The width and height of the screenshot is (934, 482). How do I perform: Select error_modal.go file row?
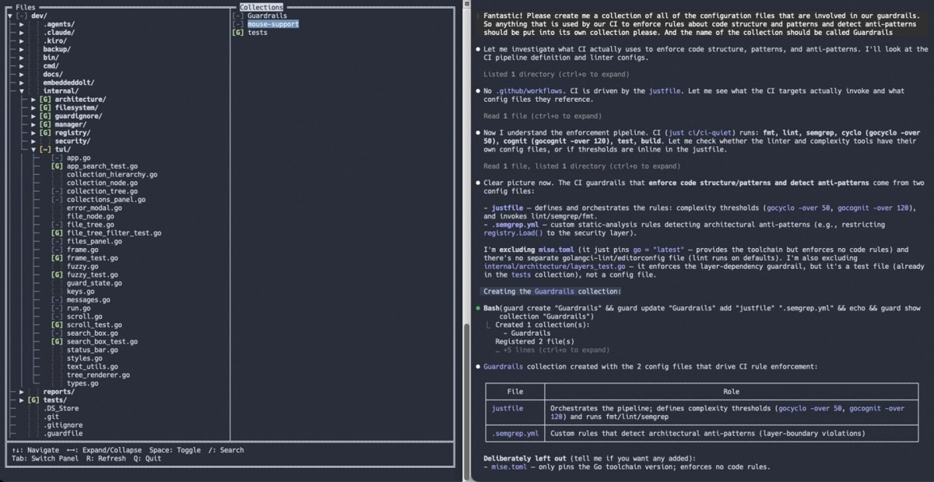[94, 208]
